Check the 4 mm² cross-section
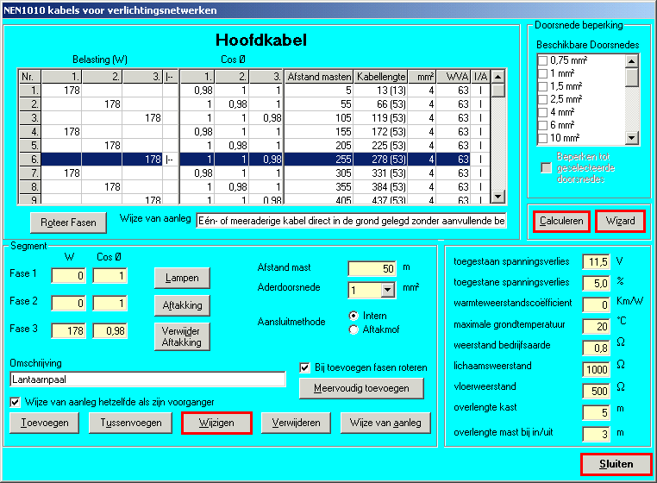 [542, 112]
